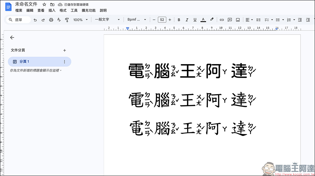Image resolution: width=315 pixels, height=176 pixels.
Task: Open the 檔案 menu
Action: click(x=19, y=10)
